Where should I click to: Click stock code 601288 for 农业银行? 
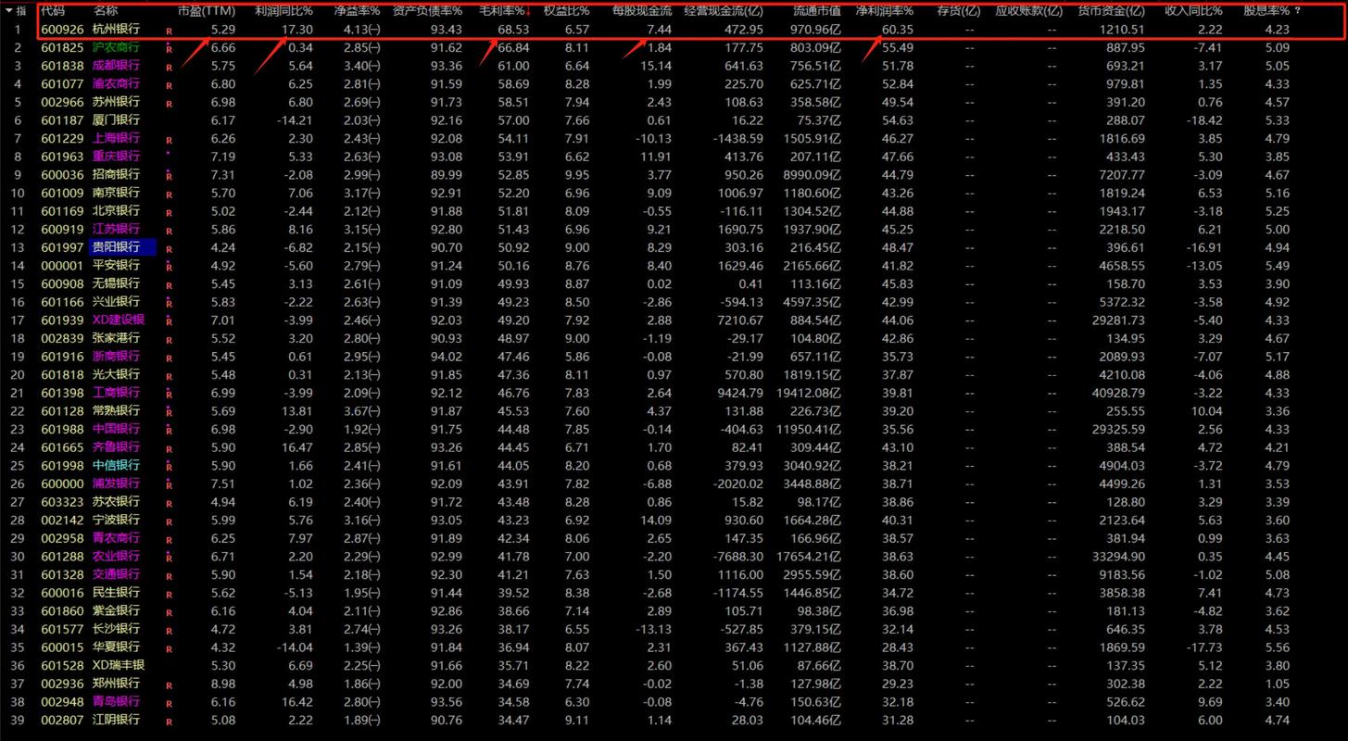[62, 556]
